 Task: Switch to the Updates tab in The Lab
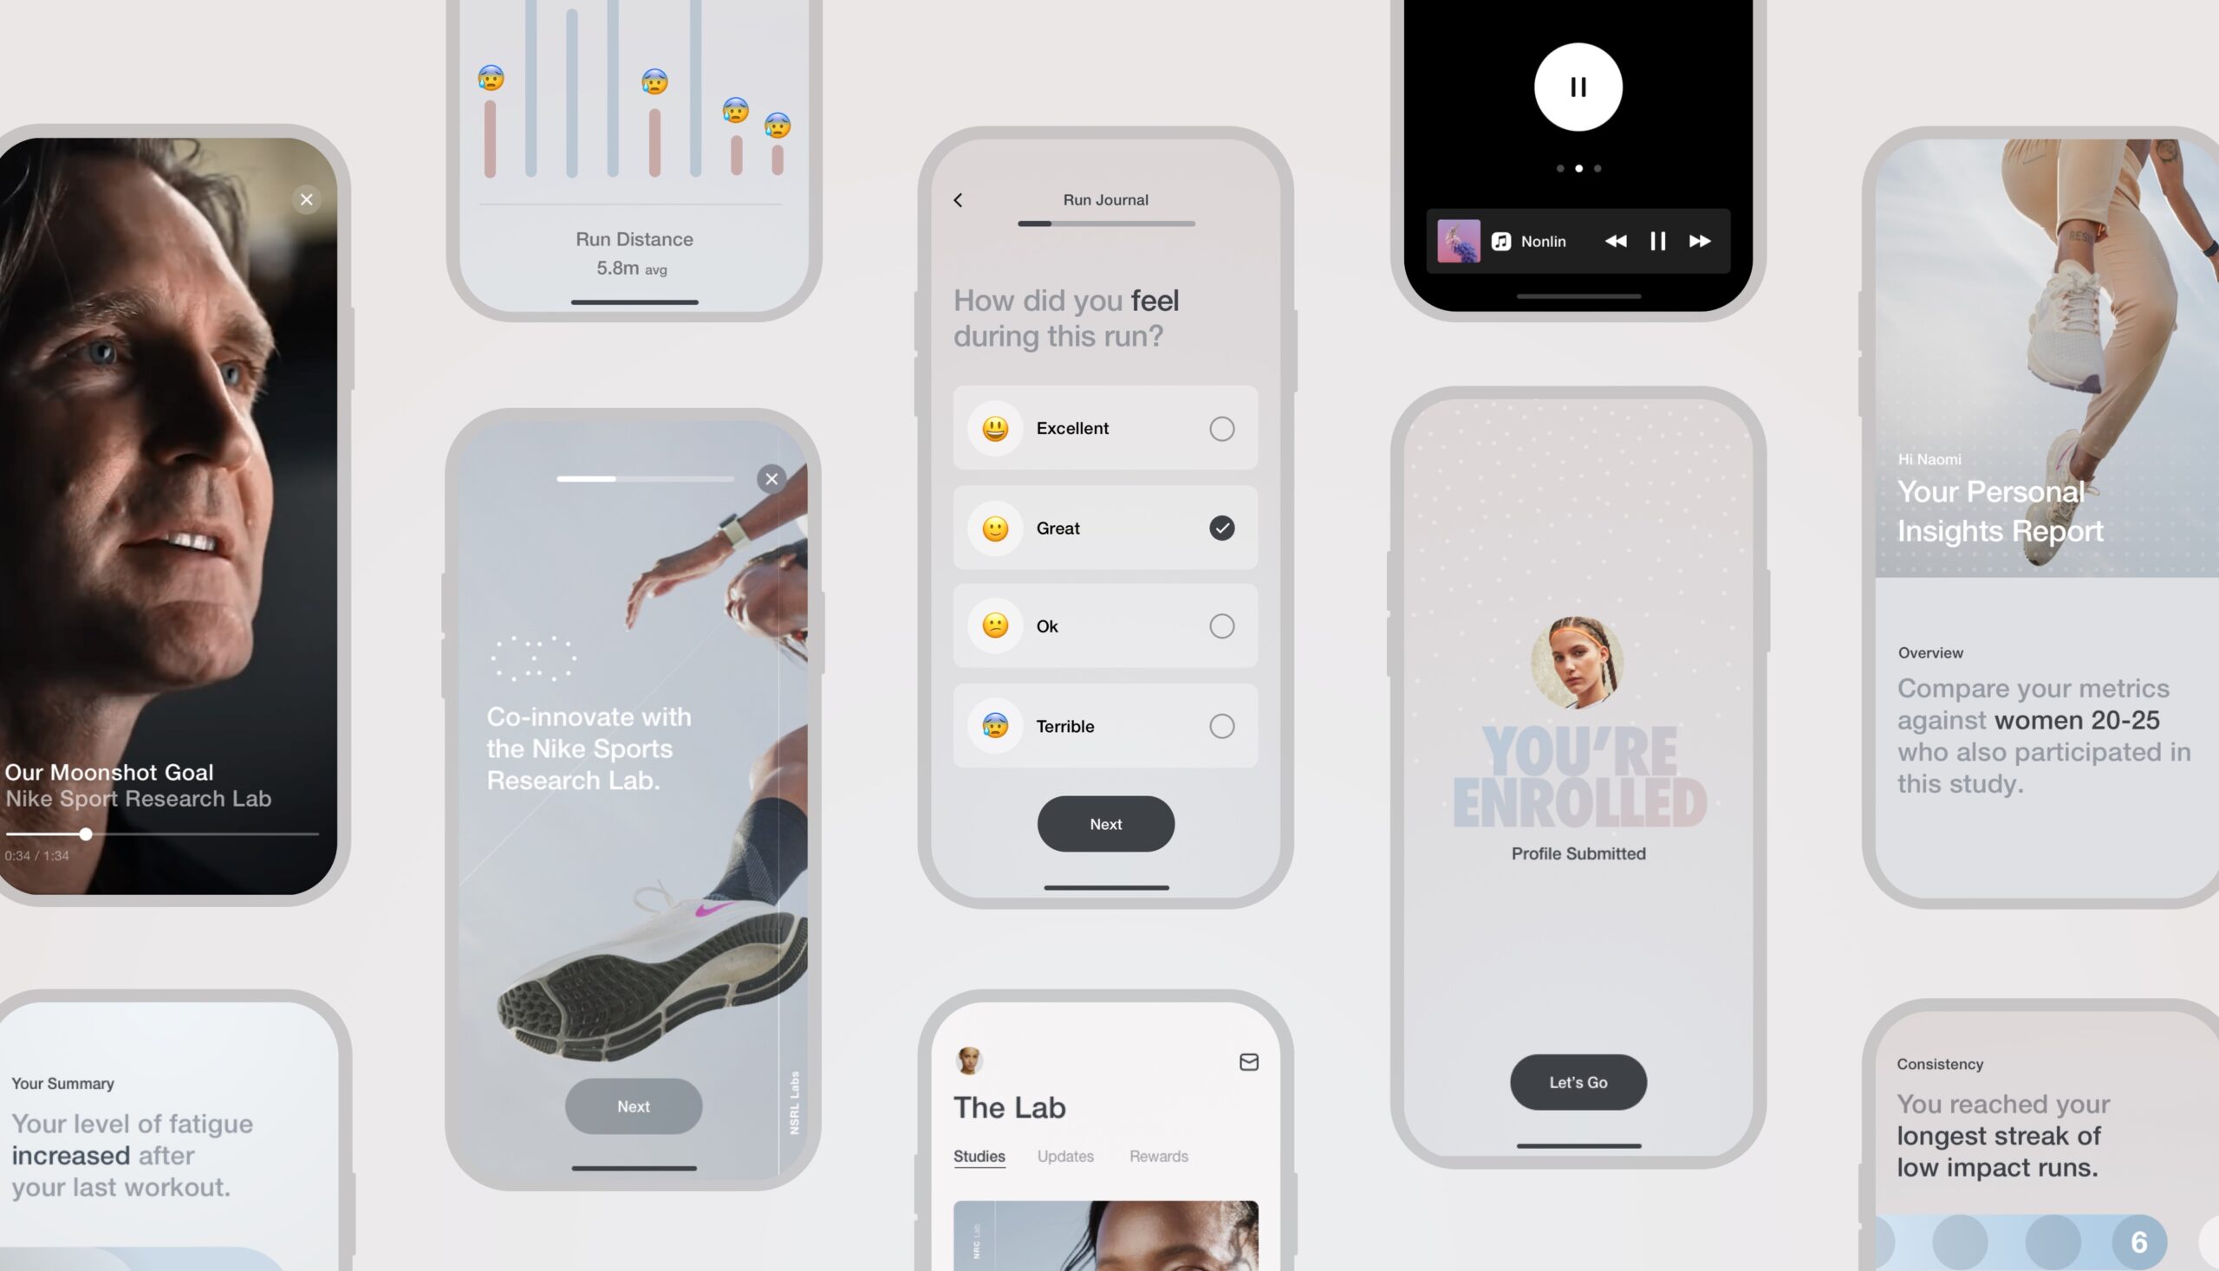pyautogui.click(x=1065, y=1157)
